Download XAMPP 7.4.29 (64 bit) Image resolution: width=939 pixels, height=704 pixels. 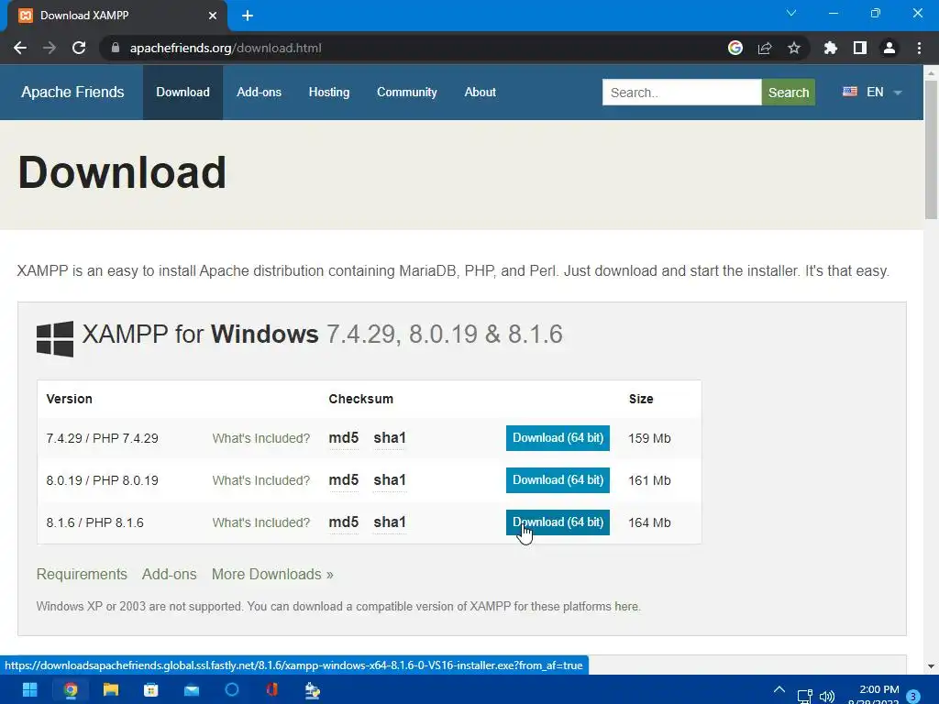[558, 438]
